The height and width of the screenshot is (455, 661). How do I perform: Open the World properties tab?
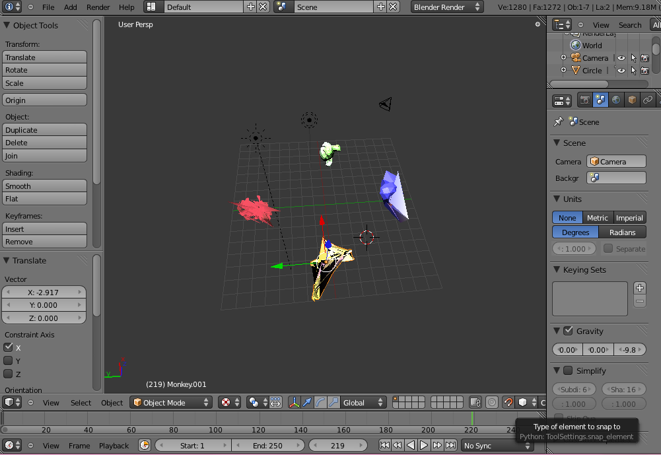(x=616, y=100)
